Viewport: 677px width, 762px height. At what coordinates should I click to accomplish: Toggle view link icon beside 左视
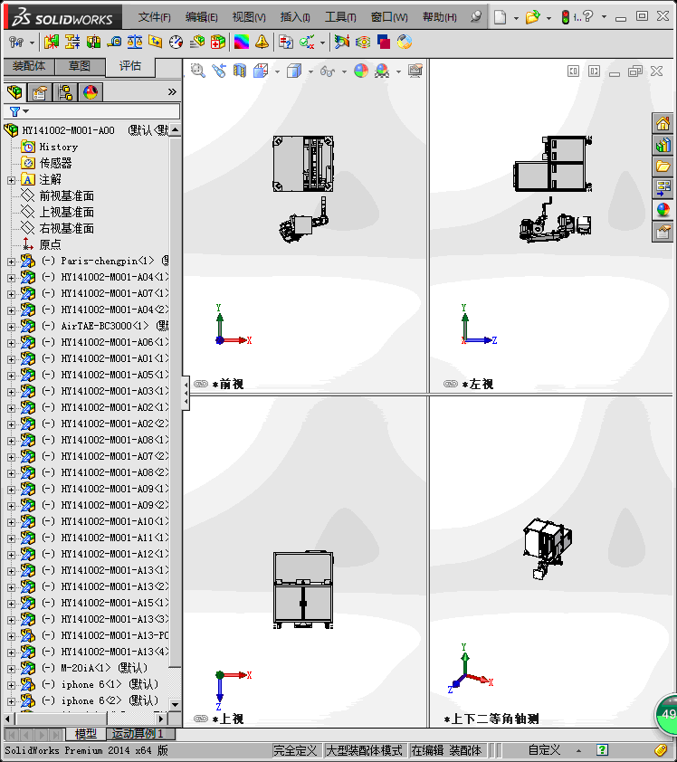pos(451,384)
